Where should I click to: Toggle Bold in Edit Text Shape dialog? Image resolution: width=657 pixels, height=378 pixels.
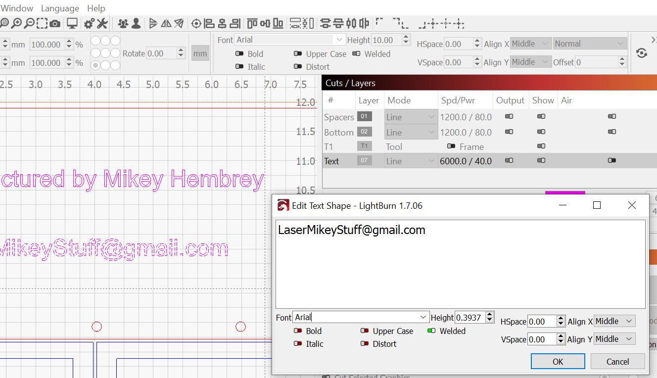pyautogui.click(x=298, y=331)
